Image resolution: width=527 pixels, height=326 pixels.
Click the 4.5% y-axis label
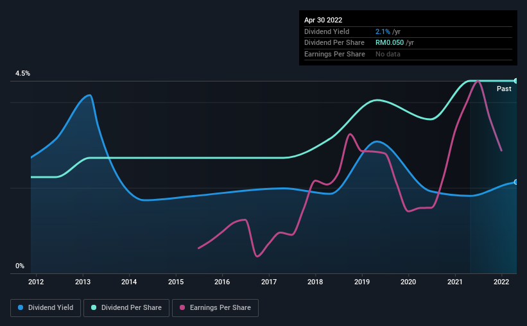coord(22,73)
